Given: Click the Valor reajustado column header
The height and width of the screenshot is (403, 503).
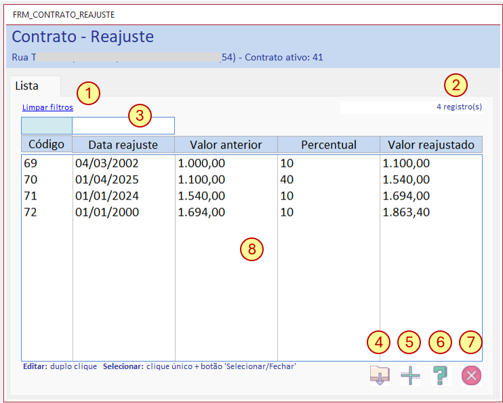Looking at the screenshot, I should coord(431,145).
